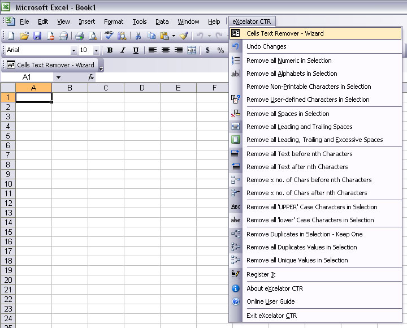407x328 pixels.
Task: Open the Insert menu
Action: pyautogui.click(x=87, y=21)
